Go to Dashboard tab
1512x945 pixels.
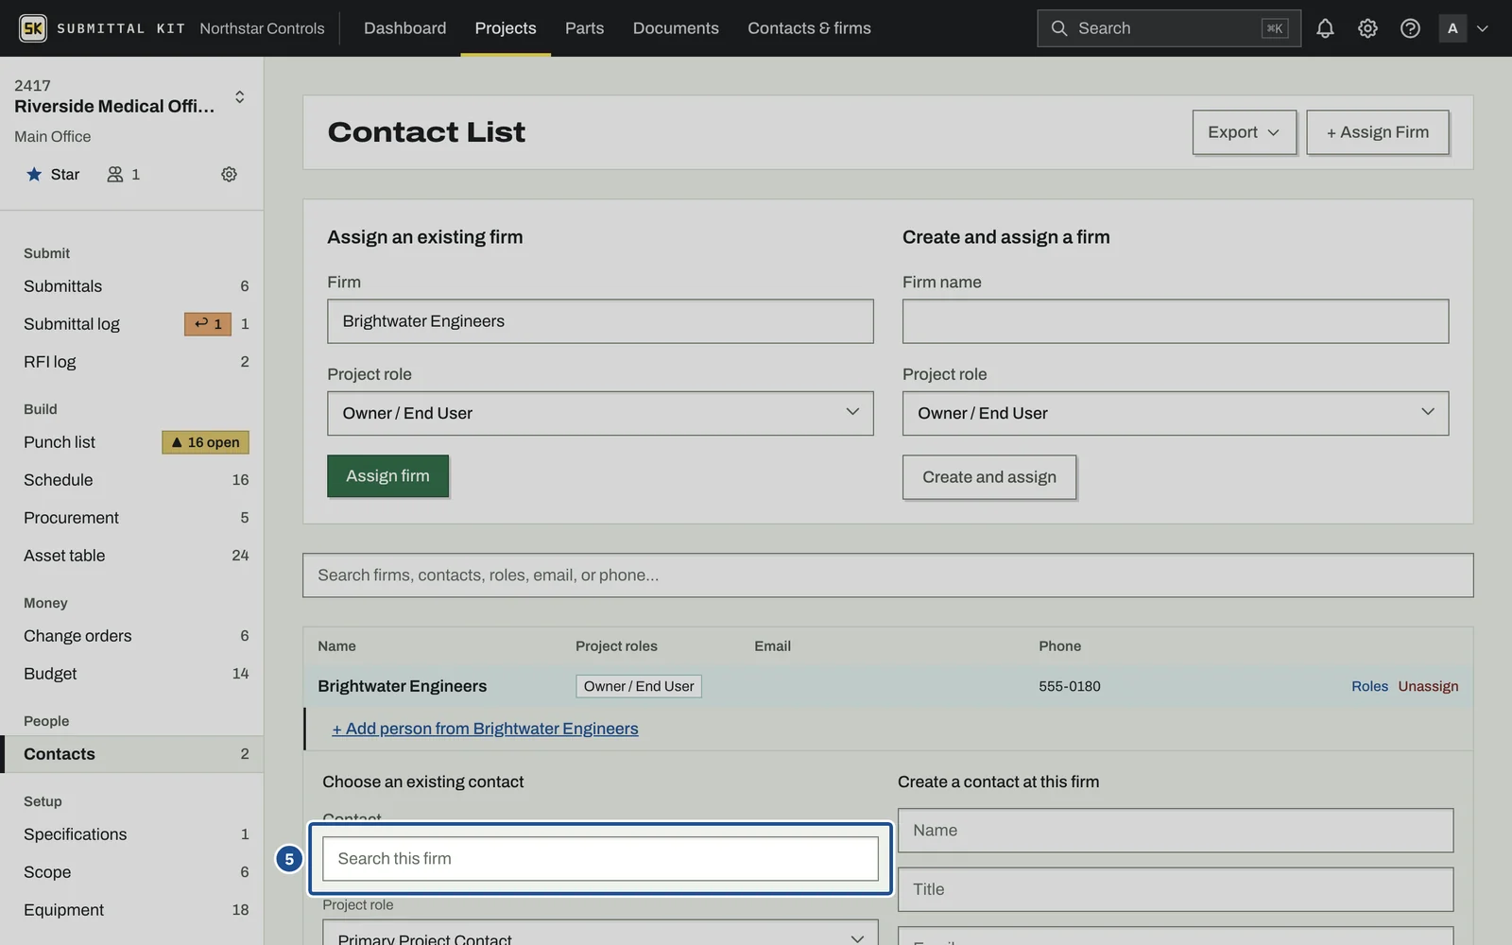coord(404,28)
